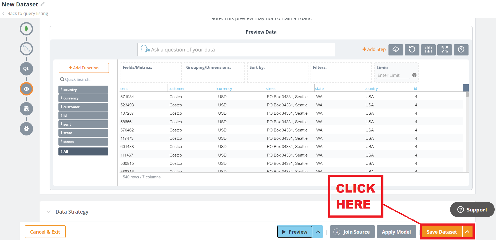This screenshot has width=496, height=240.
Task: Click the cloud download export icon
Action: 395,50
